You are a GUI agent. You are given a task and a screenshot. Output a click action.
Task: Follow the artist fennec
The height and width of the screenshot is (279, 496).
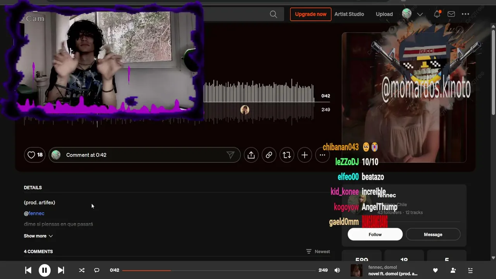pos(375,234)
